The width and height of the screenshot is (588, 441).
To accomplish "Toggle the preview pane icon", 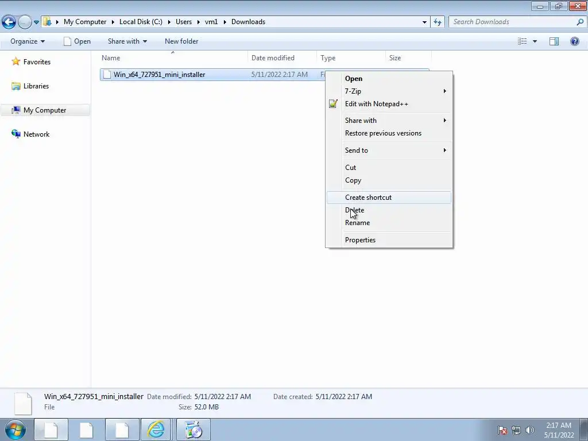I will (554, 41).
